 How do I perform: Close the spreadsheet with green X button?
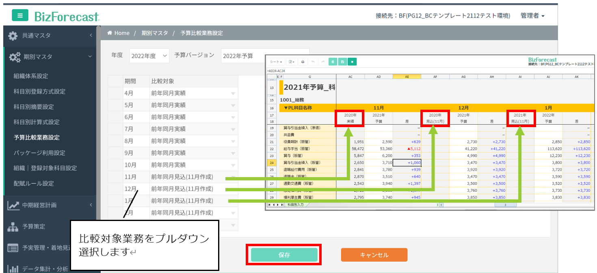tap(352, 62)
